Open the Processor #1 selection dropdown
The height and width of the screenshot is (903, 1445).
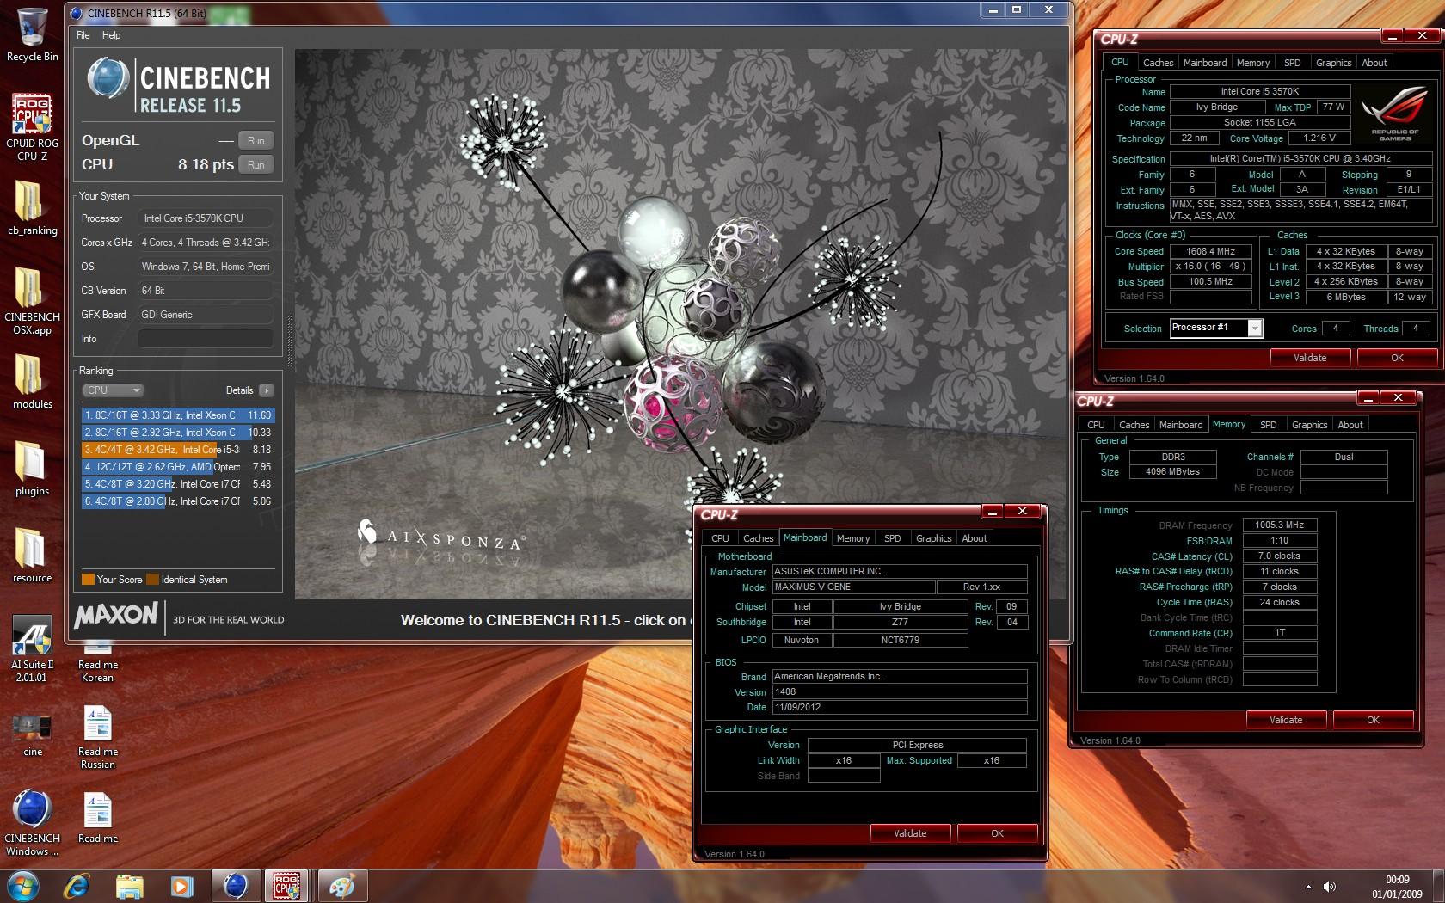(1216, 328)
